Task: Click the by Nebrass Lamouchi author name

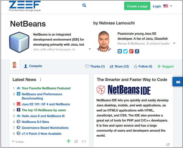Action: [114, 23]
